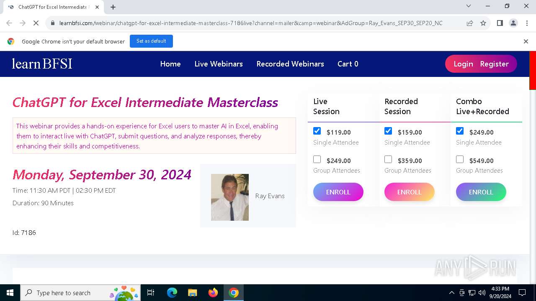This screenshot has height=301, width=536.
Task: Click the Register link
Action: [x=494, y=64]
